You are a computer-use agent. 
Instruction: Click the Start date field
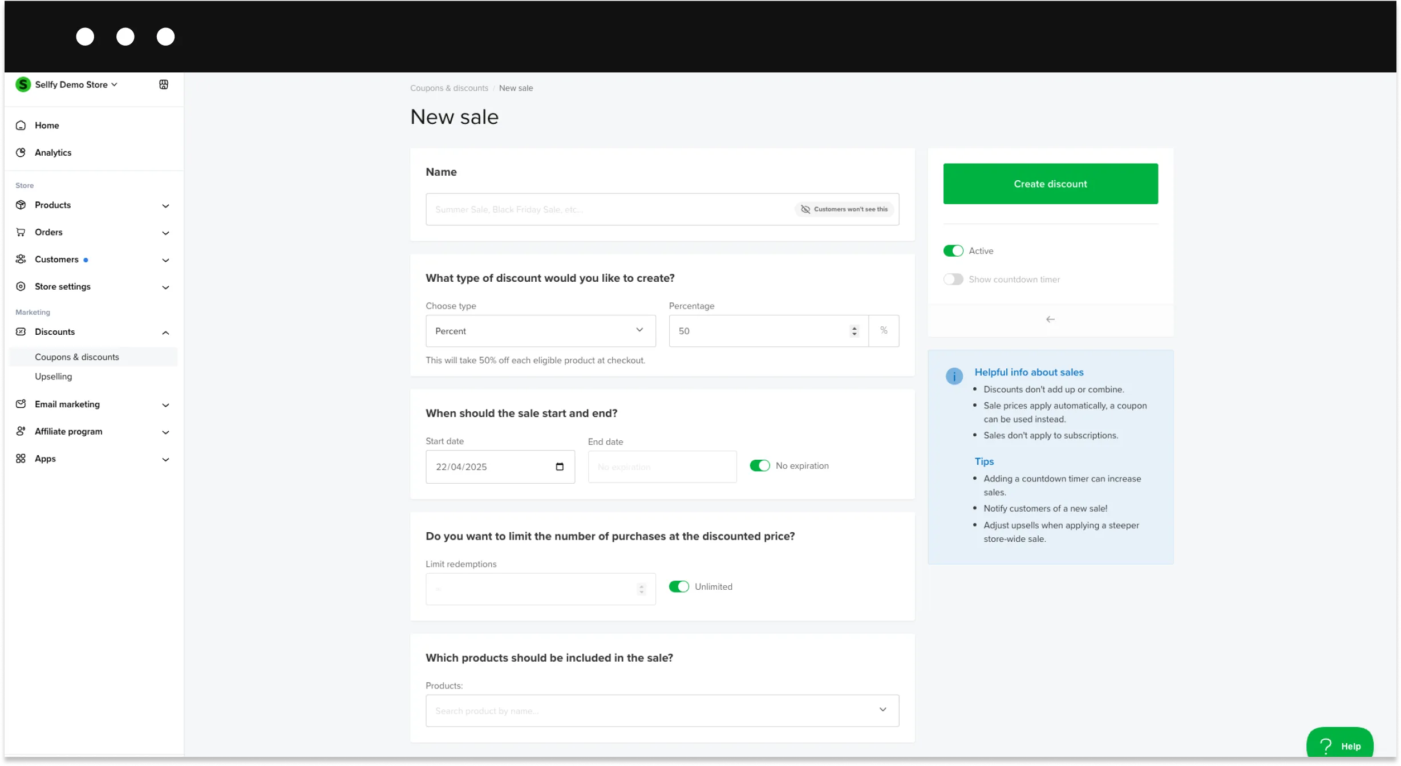(500, 467)
